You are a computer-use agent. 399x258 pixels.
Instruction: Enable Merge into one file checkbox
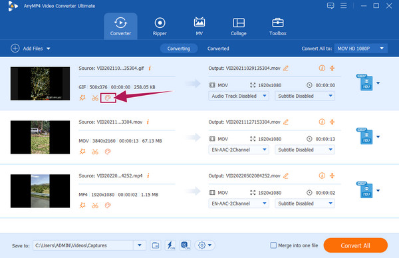pyautogui.click(x=273, y=245)
